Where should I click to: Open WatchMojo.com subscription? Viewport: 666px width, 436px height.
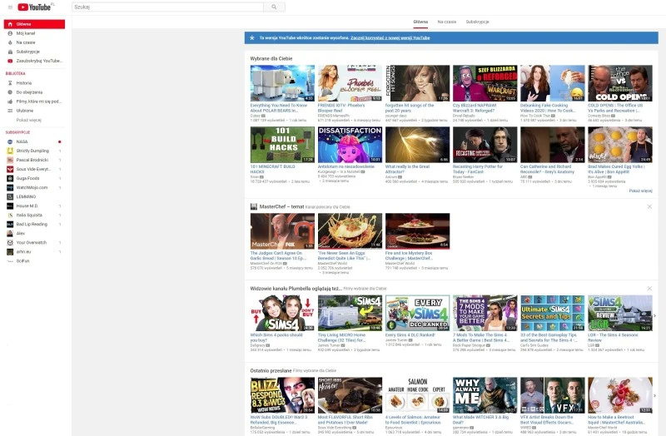click(34, 188)
